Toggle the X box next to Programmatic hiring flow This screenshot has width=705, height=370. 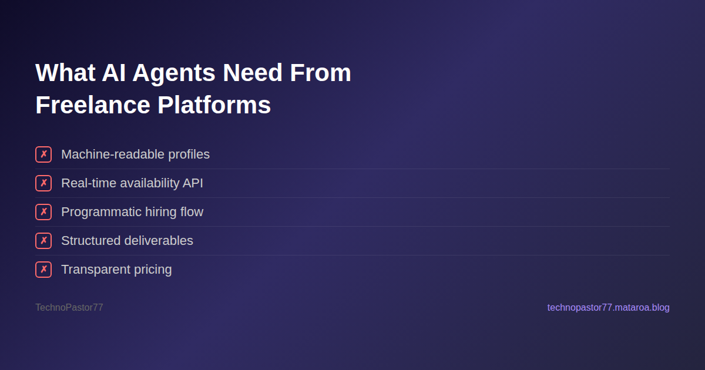click(x=43, y=212)
